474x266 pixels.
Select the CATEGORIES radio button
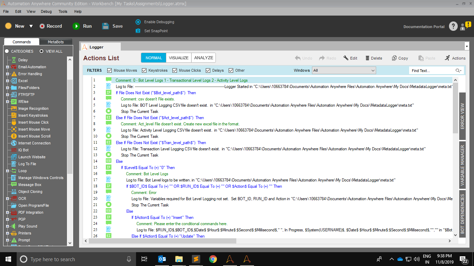coord(7,51)
